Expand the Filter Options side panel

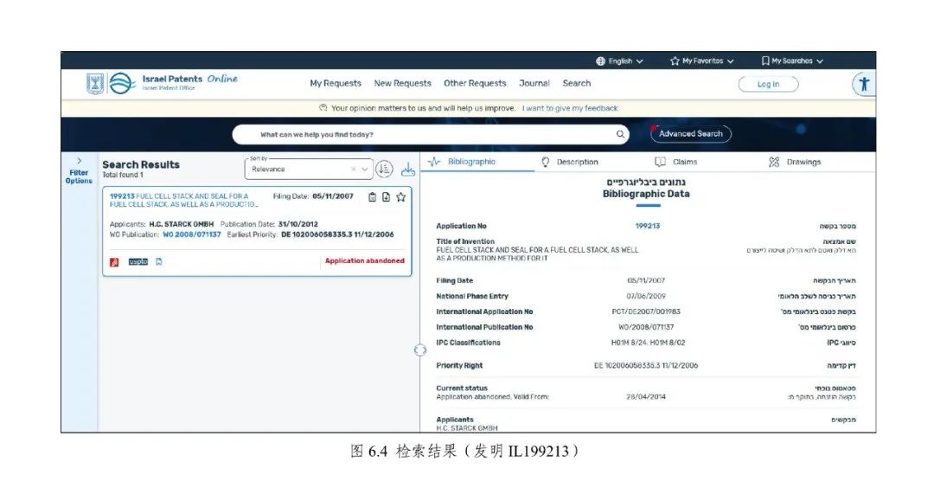(79, 170)
